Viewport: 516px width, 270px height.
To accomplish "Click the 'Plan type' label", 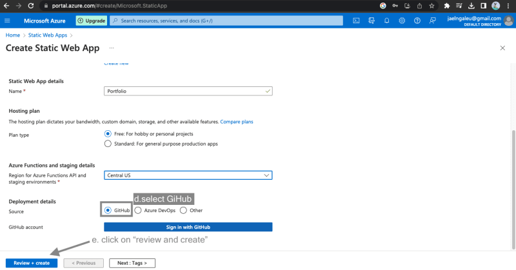I will [19, 135].
